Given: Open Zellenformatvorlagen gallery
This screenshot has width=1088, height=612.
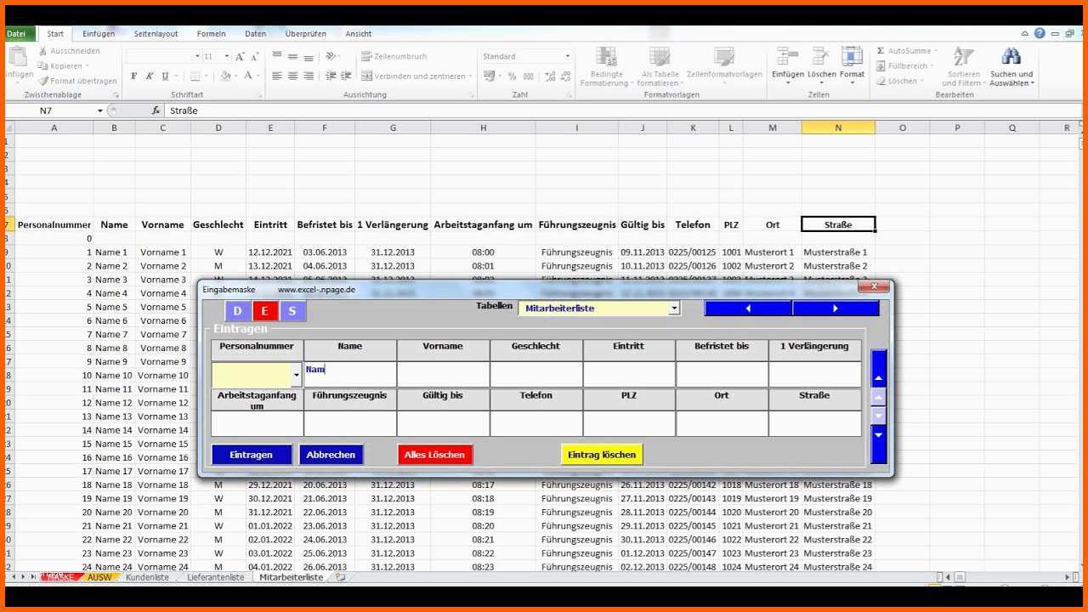Looking at the screenshot, I should pyautogui.click(x=724, y=64).
